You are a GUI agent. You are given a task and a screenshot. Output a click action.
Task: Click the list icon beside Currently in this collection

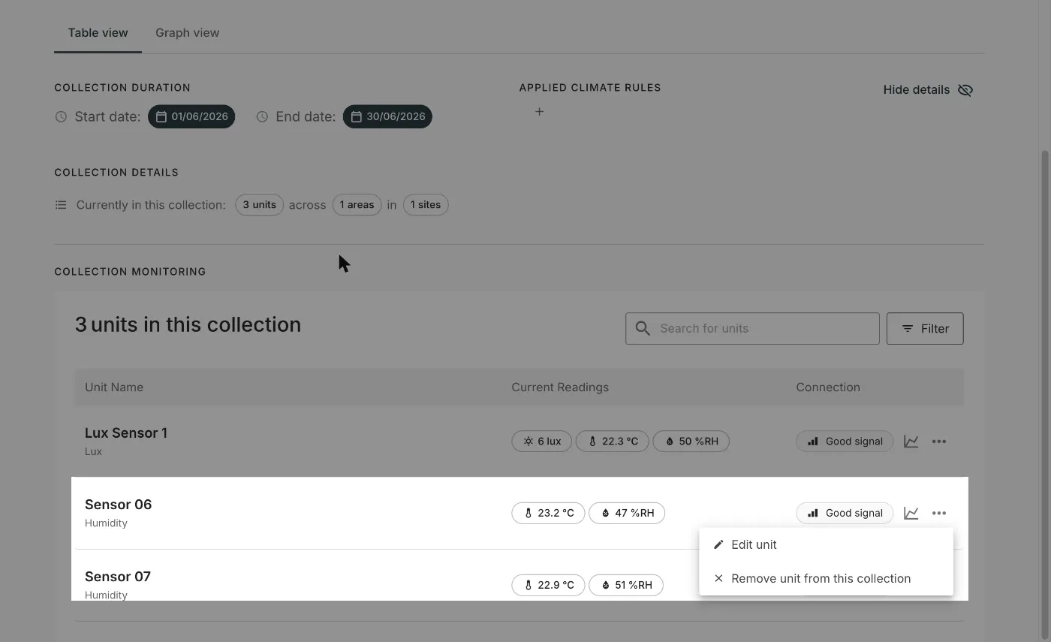(61, 205)
